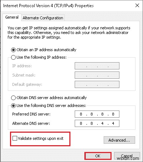Click the Preferred DNS server field
The width and height of the screenshot is (143, 162).
(97, 114)
